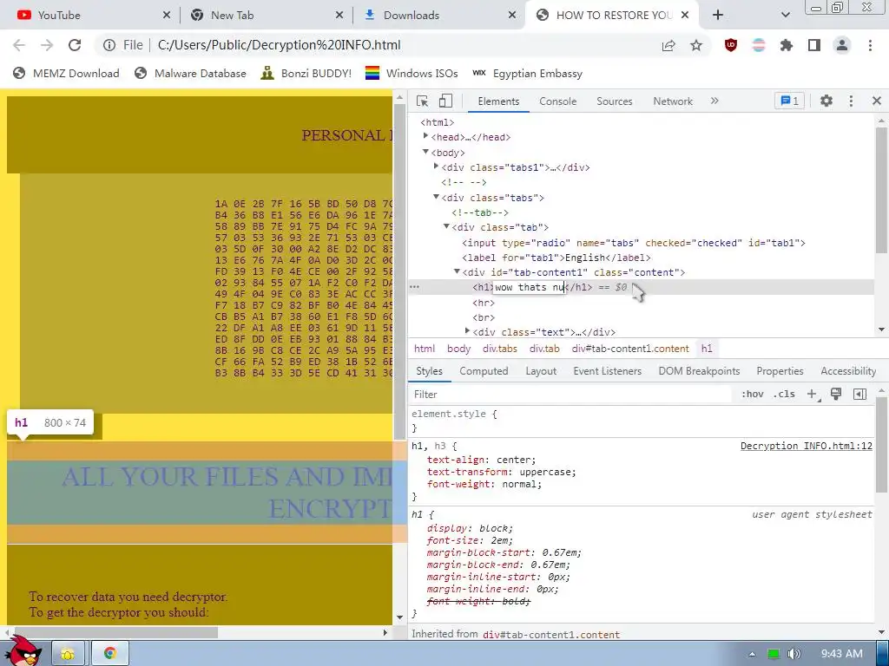Click the striped extension icon beside uBlock
The height and width of the screenshot is (666, 889).
pyautogui.click(x=759, y=45)
